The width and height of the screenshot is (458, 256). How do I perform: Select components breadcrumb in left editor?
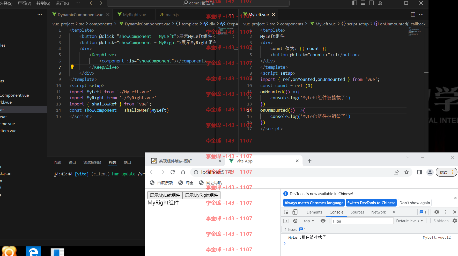101,24
